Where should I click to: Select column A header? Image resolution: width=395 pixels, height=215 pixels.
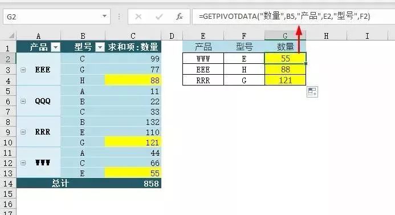[x=38, y=36]
